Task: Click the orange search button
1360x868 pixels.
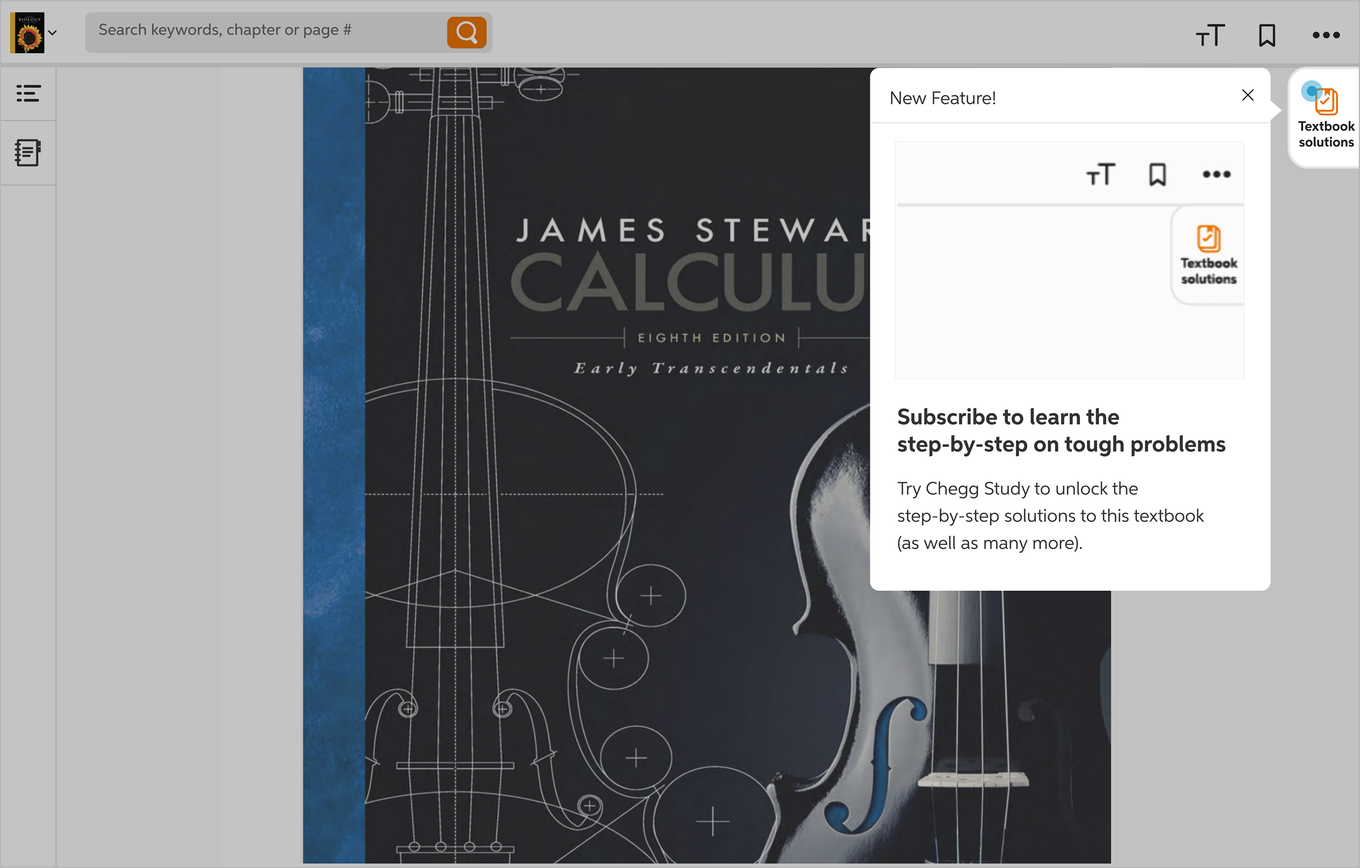Action: tap(466, 32)
